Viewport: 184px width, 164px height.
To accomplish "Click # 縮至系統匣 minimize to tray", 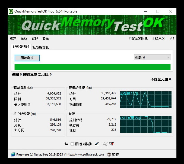I will [x=138, y=38].
